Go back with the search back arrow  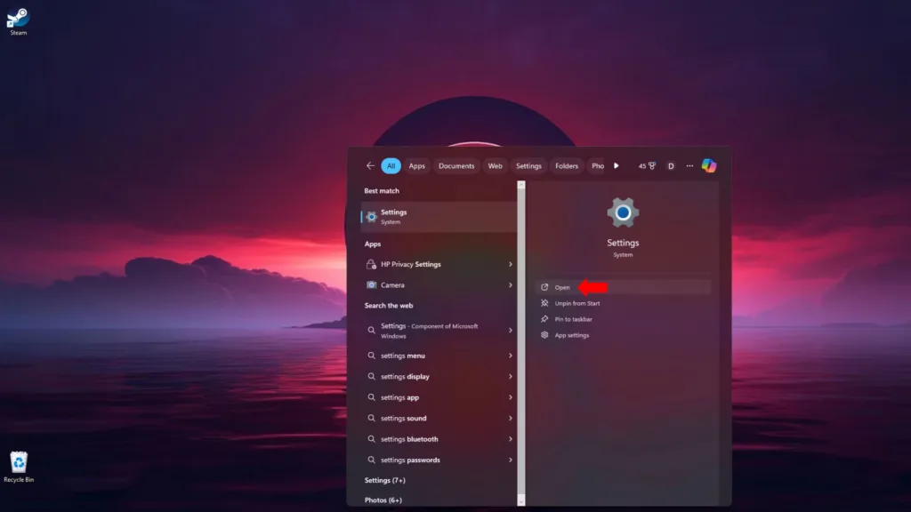(x=370, y=166)
